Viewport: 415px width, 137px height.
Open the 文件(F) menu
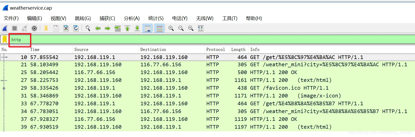(x=11, y=18)
